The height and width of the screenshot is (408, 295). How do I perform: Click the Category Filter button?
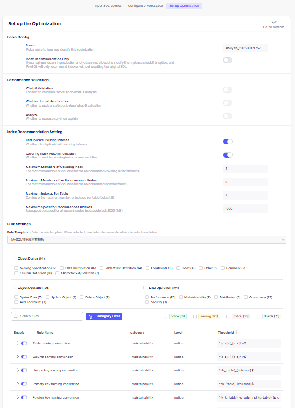pyautogui.click(x=104, y=316)
